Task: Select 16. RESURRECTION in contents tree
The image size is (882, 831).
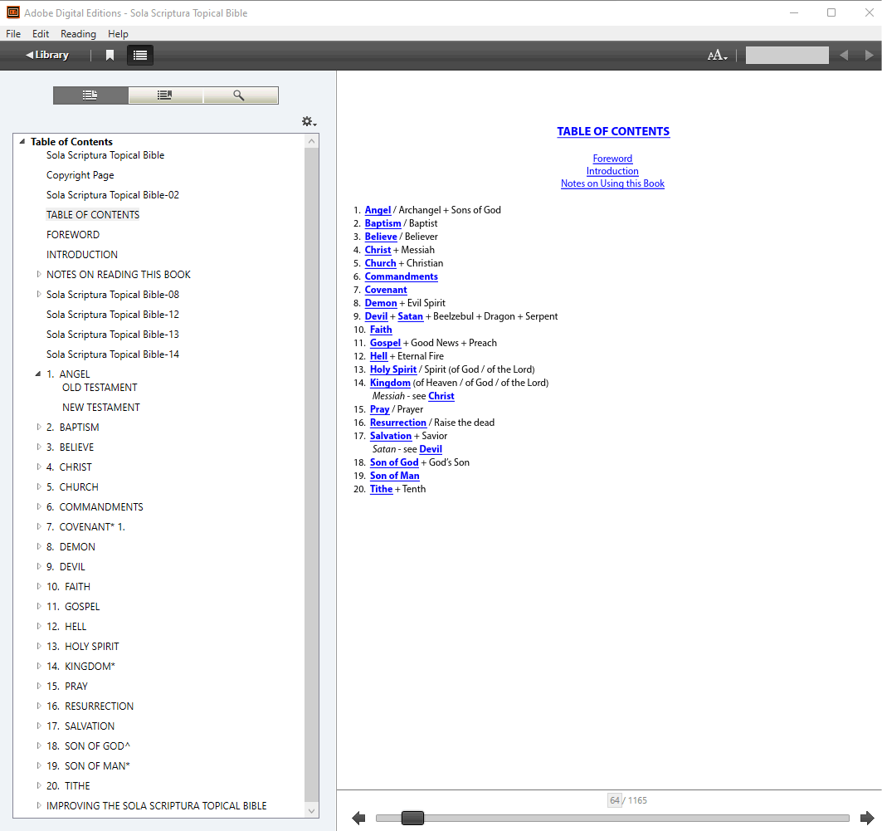Action: coord(90,706)
